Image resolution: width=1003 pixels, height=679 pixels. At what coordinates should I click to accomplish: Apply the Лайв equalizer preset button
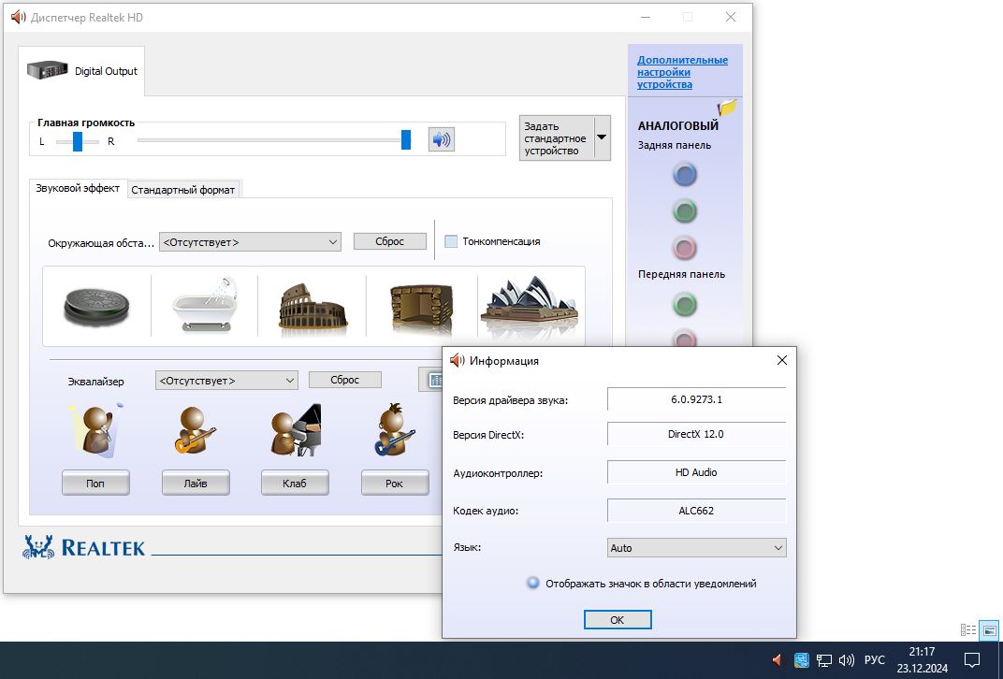pyautogui.click(x=196, y=484)
